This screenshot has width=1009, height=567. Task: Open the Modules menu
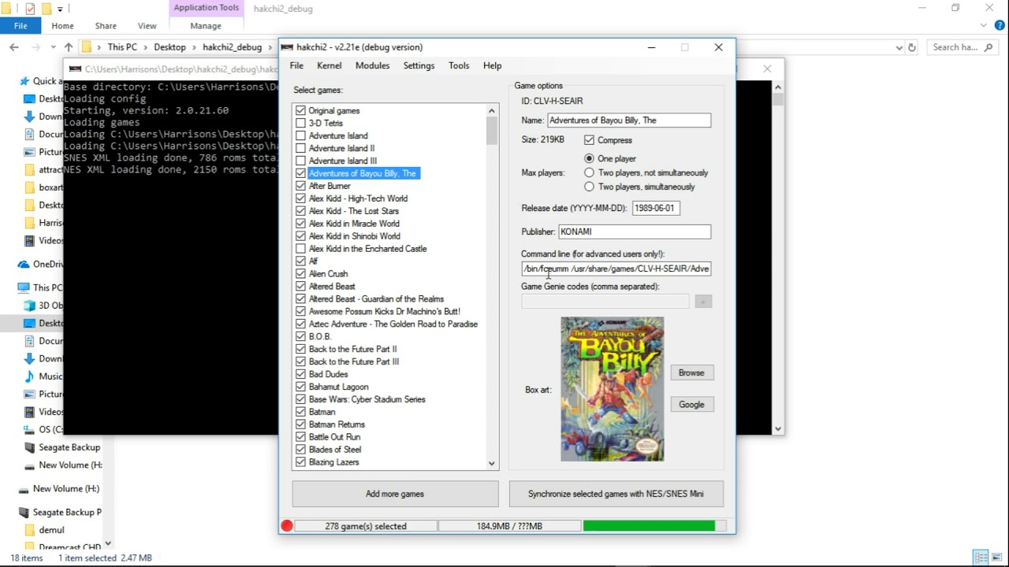tap(372, 66)
